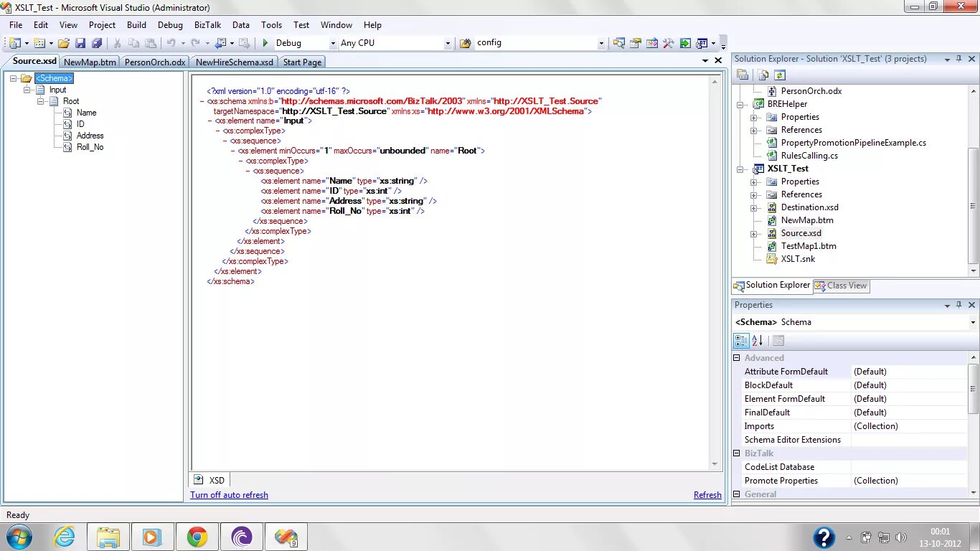Open the active files list dropdown arrow

pos(705,61)
